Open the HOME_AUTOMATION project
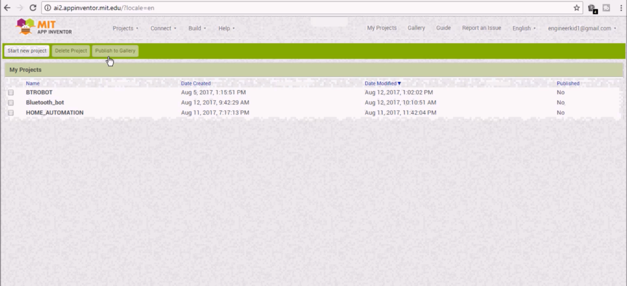This screenshot has width=627, height=286. (x=55, y=113)
